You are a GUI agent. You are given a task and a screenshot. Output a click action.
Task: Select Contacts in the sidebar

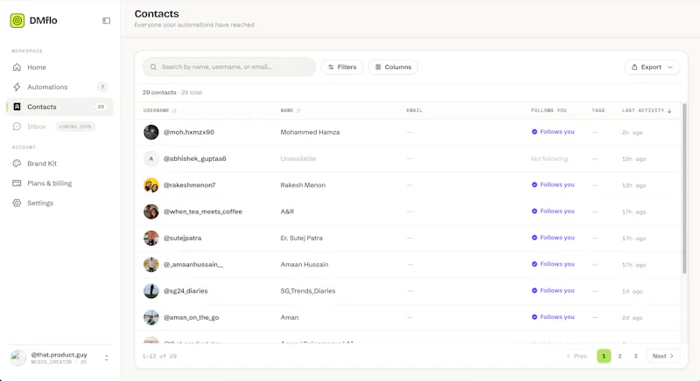59,107
